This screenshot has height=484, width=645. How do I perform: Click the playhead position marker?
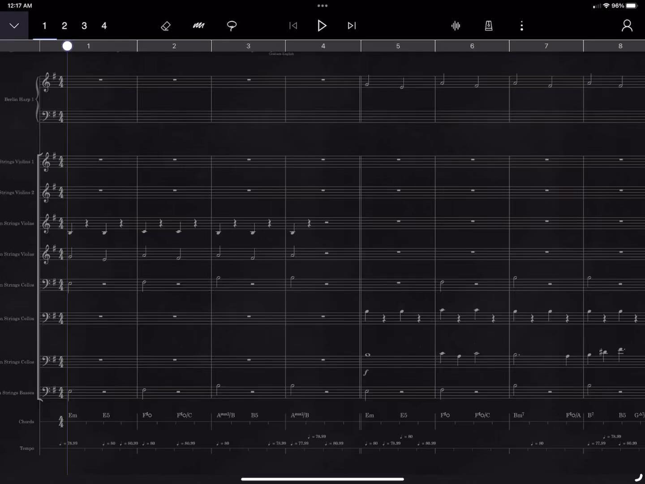tap(67, 46)
